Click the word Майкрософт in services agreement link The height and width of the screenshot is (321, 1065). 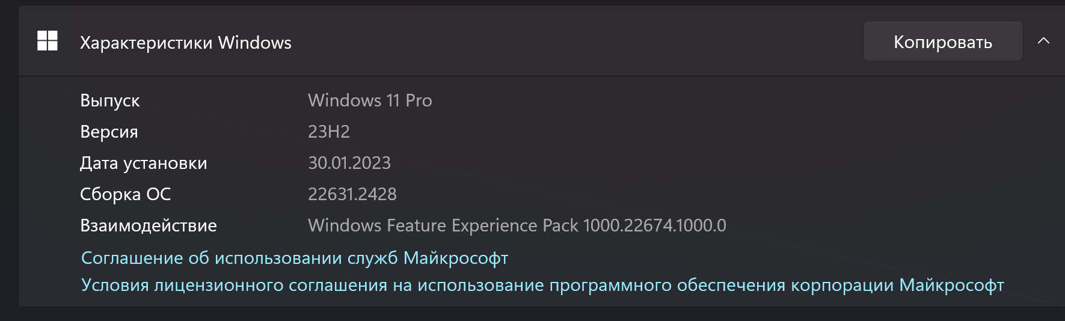(456, 258)
